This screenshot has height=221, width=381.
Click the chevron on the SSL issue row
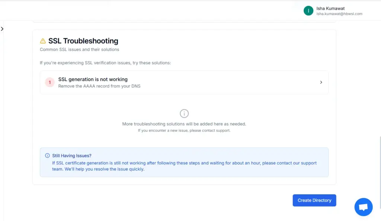click(x=321, y=82)
